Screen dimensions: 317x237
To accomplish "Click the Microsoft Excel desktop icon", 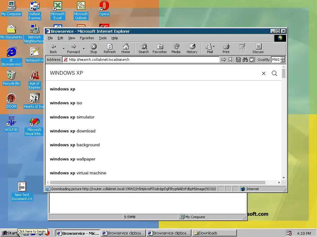I will coord(58,10).
